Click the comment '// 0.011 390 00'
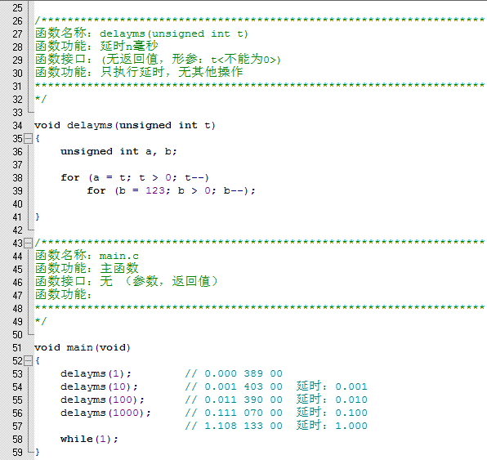The width and height of the screenshot is (487, 460). click(234, 400)
